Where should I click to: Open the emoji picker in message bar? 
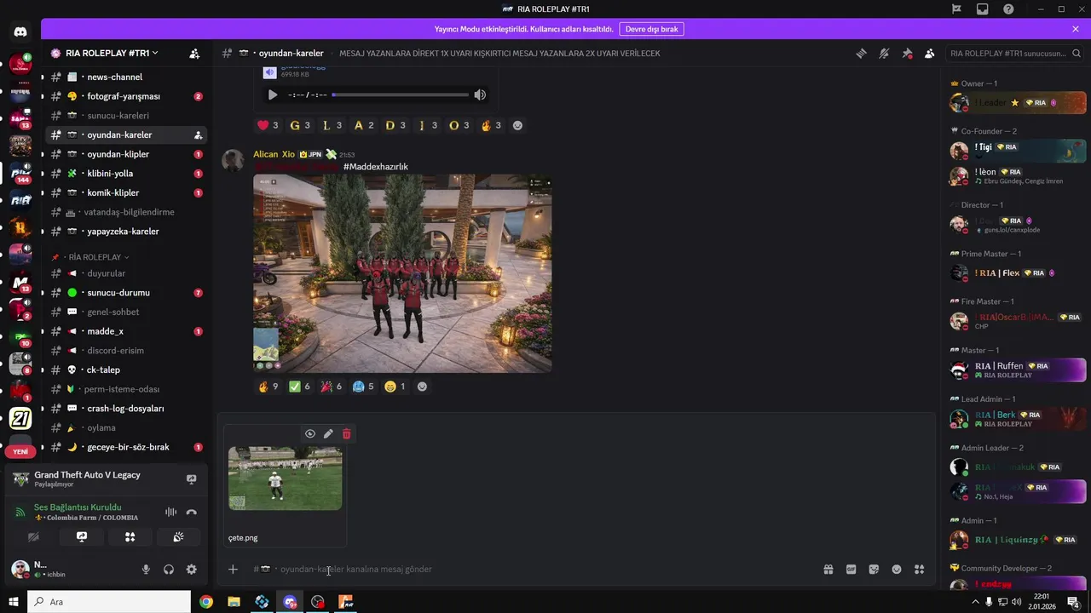[897, 569]
